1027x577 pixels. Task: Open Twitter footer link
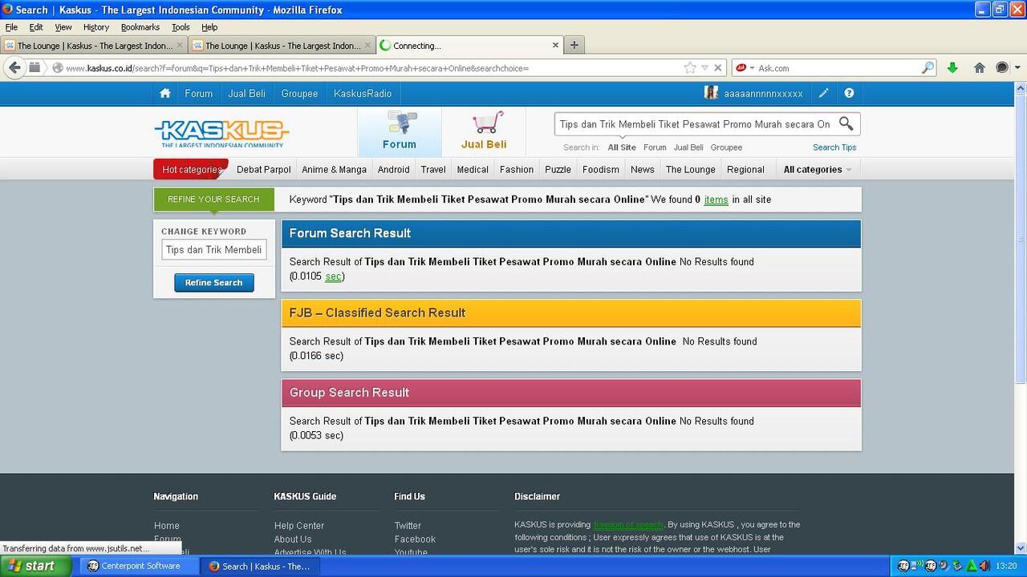click(x=408, y=526)
